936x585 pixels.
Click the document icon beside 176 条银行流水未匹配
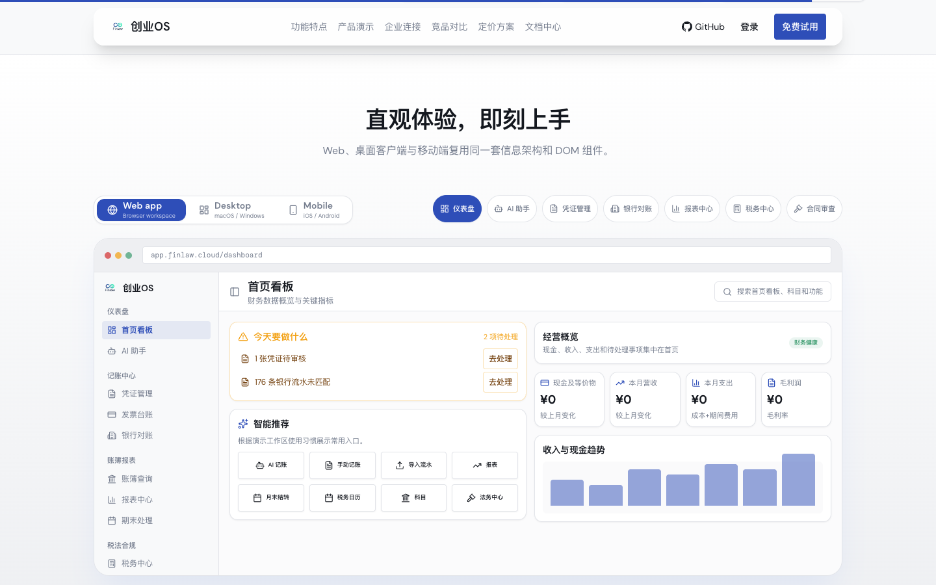point(245,382)
